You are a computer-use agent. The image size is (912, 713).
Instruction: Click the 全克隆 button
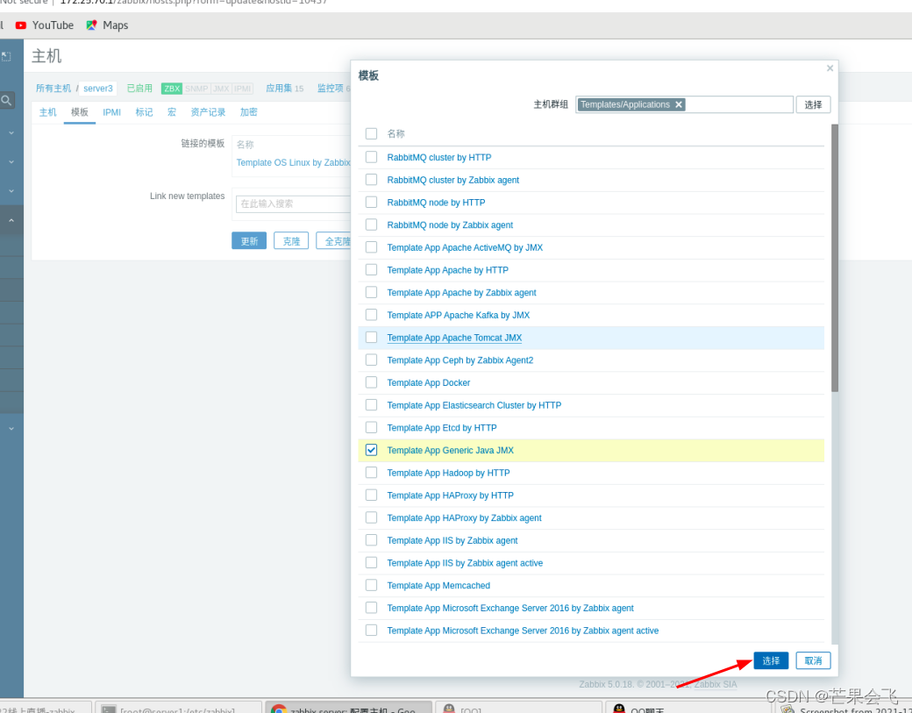coord(335,241)
